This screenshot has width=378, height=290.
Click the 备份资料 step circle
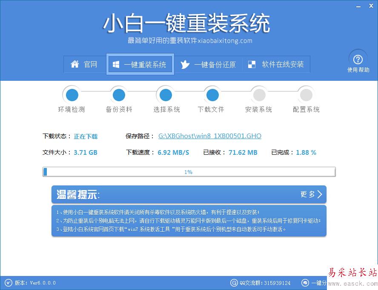[119, 95]
